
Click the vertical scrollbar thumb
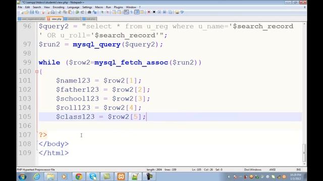[x=304, y=153]
